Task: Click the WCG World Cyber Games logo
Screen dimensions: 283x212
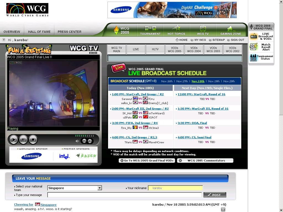Action: tap(27, 10)
